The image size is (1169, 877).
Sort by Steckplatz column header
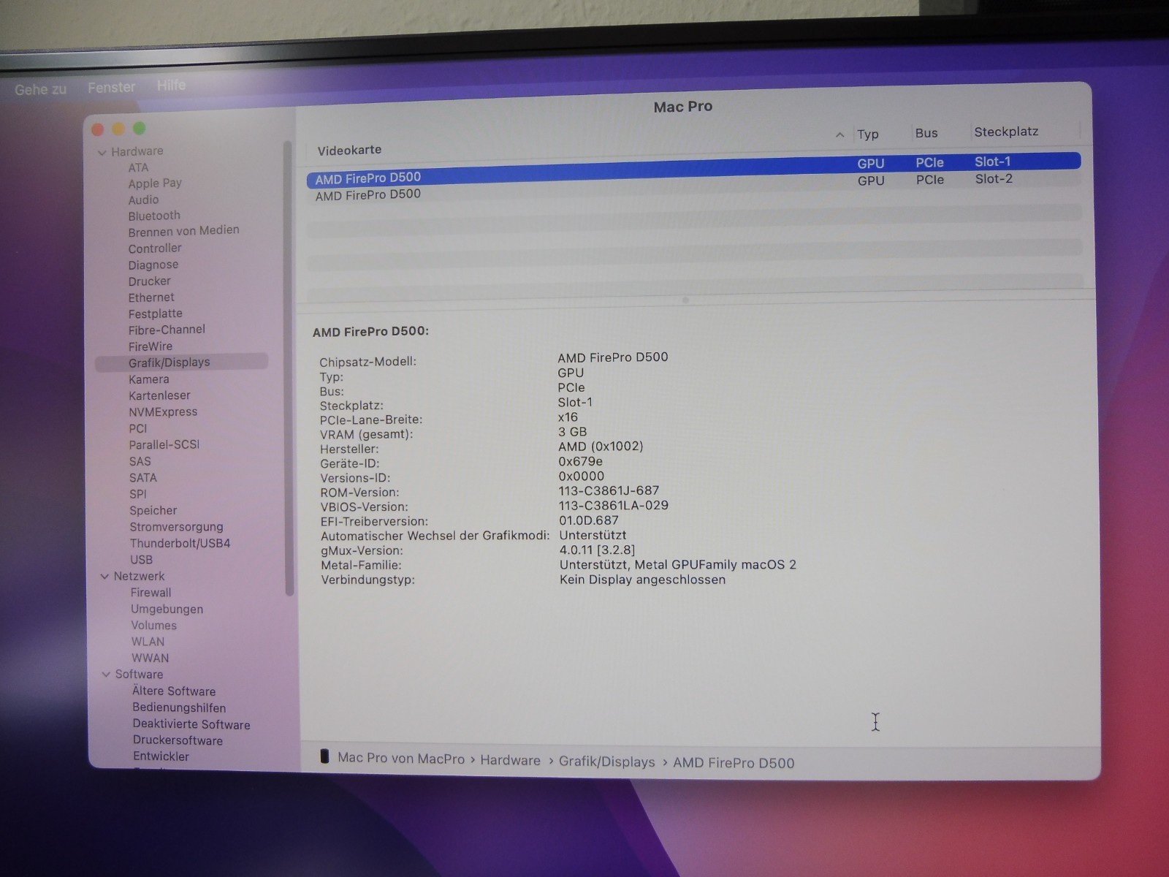(x=1006, y=132)
